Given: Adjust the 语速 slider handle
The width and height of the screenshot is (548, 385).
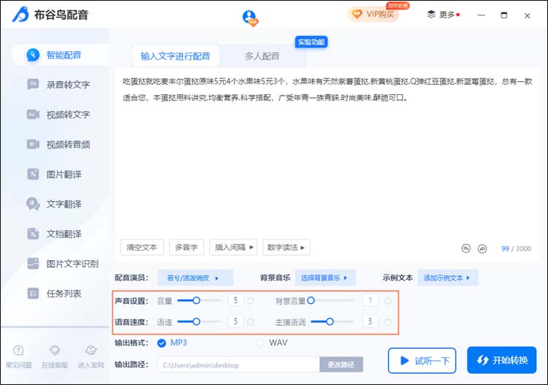Looking at the screenshot, I should [x=197, y=321].
